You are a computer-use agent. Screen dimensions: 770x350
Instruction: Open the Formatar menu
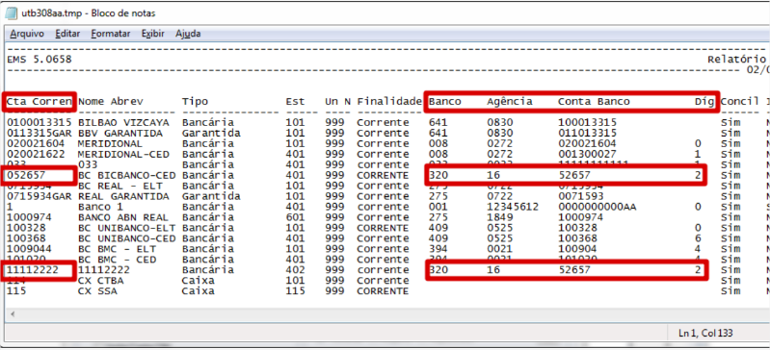pyautogui.click(x=111, y=34)
